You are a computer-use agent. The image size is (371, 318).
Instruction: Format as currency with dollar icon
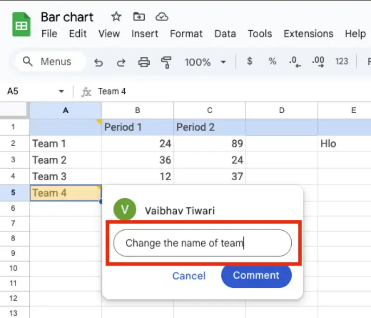pos(249,61)
